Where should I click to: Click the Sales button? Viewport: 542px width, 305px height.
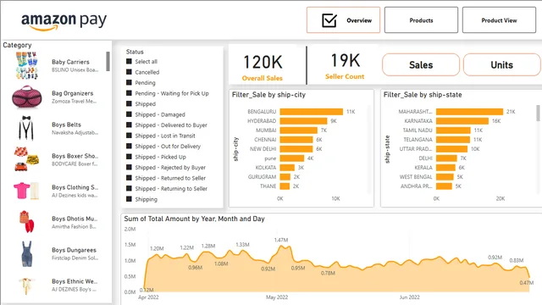[421, 64]
